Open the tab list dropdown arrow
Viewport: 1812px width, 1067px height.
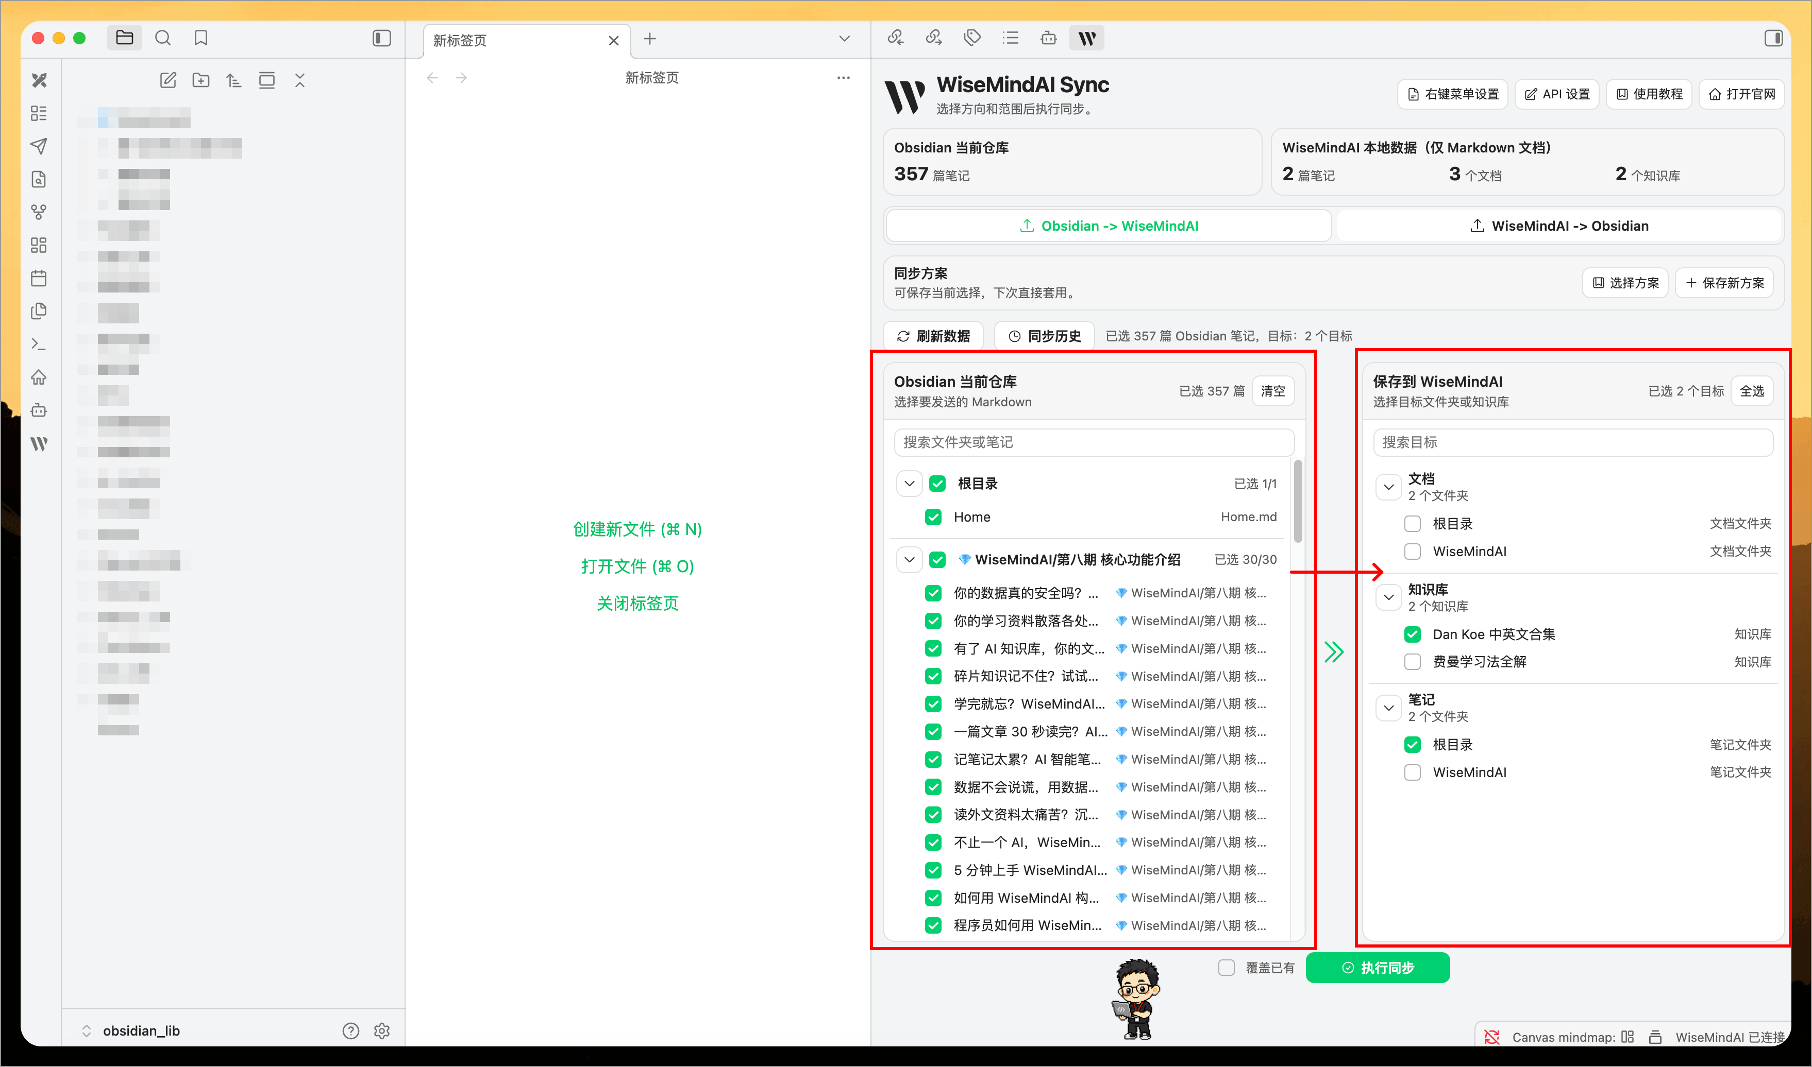[x=845, y=39]
